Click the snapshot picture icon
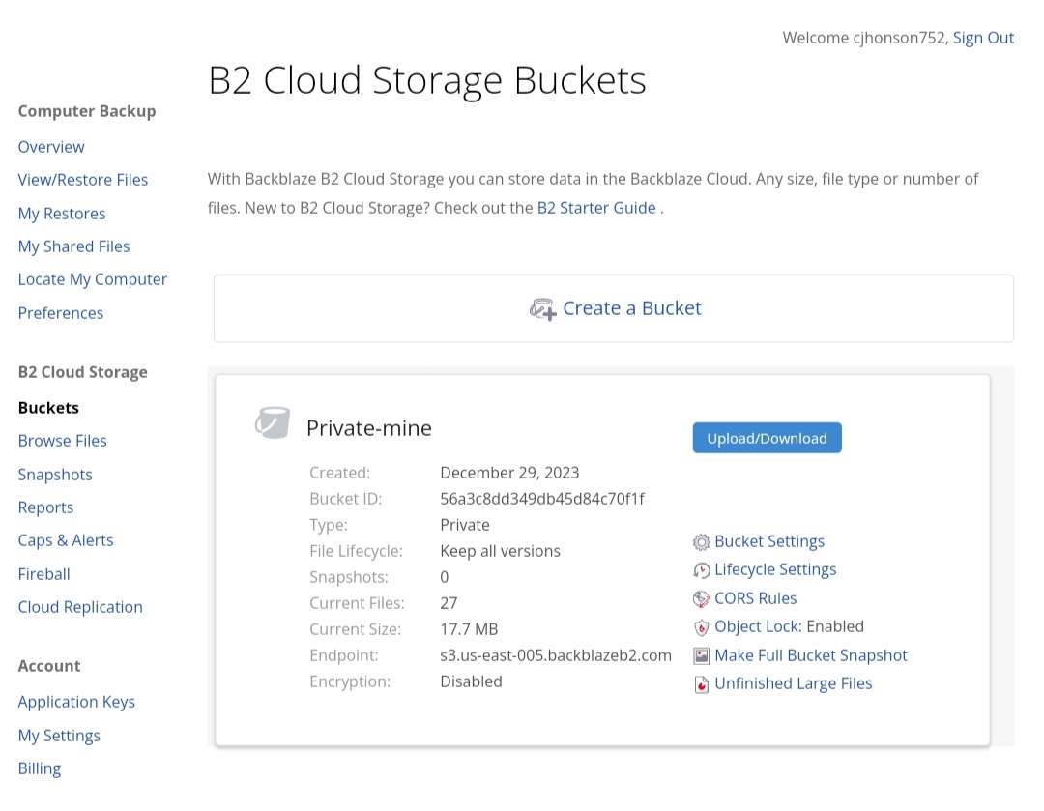The image size is (1044, 811). [701, 656]
